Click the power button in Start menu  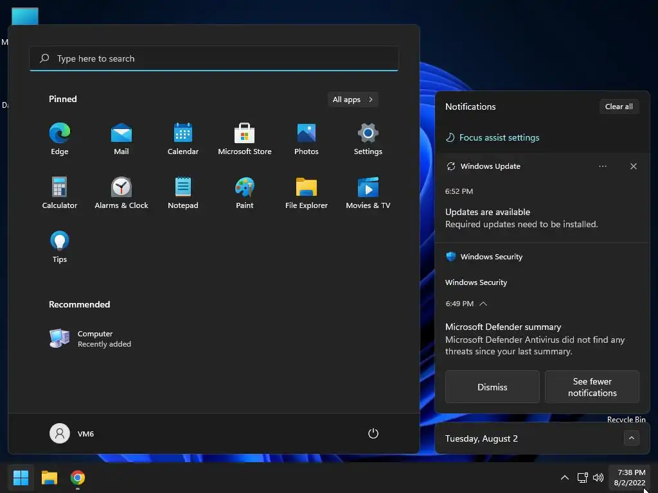[373, 433]
